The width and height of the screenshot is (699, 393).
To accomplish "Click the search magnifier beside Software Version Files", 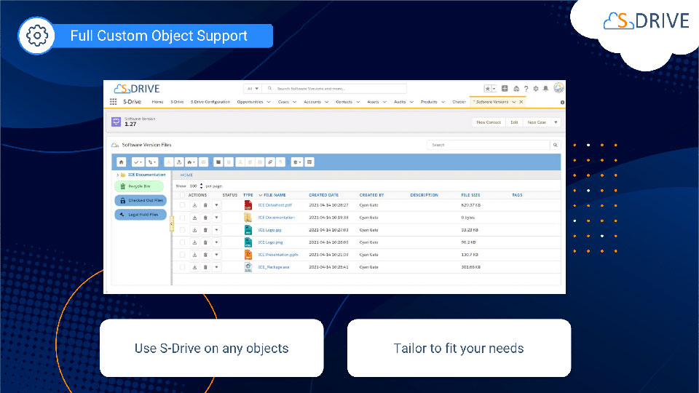I will coord(555,145).
